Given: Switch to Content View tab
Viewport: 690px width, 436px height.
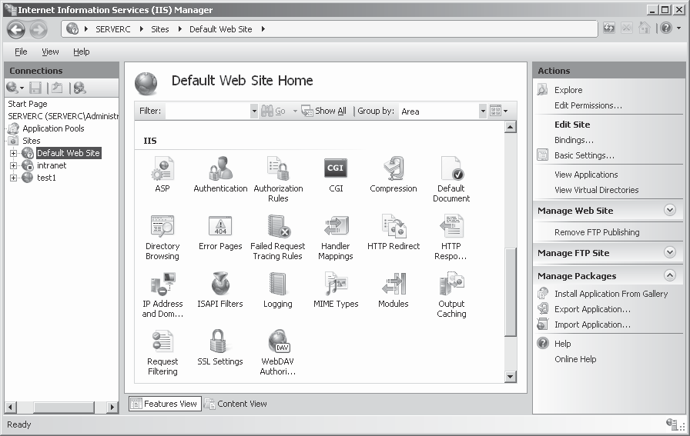Looking at the screenshot, I should point(236,404).
